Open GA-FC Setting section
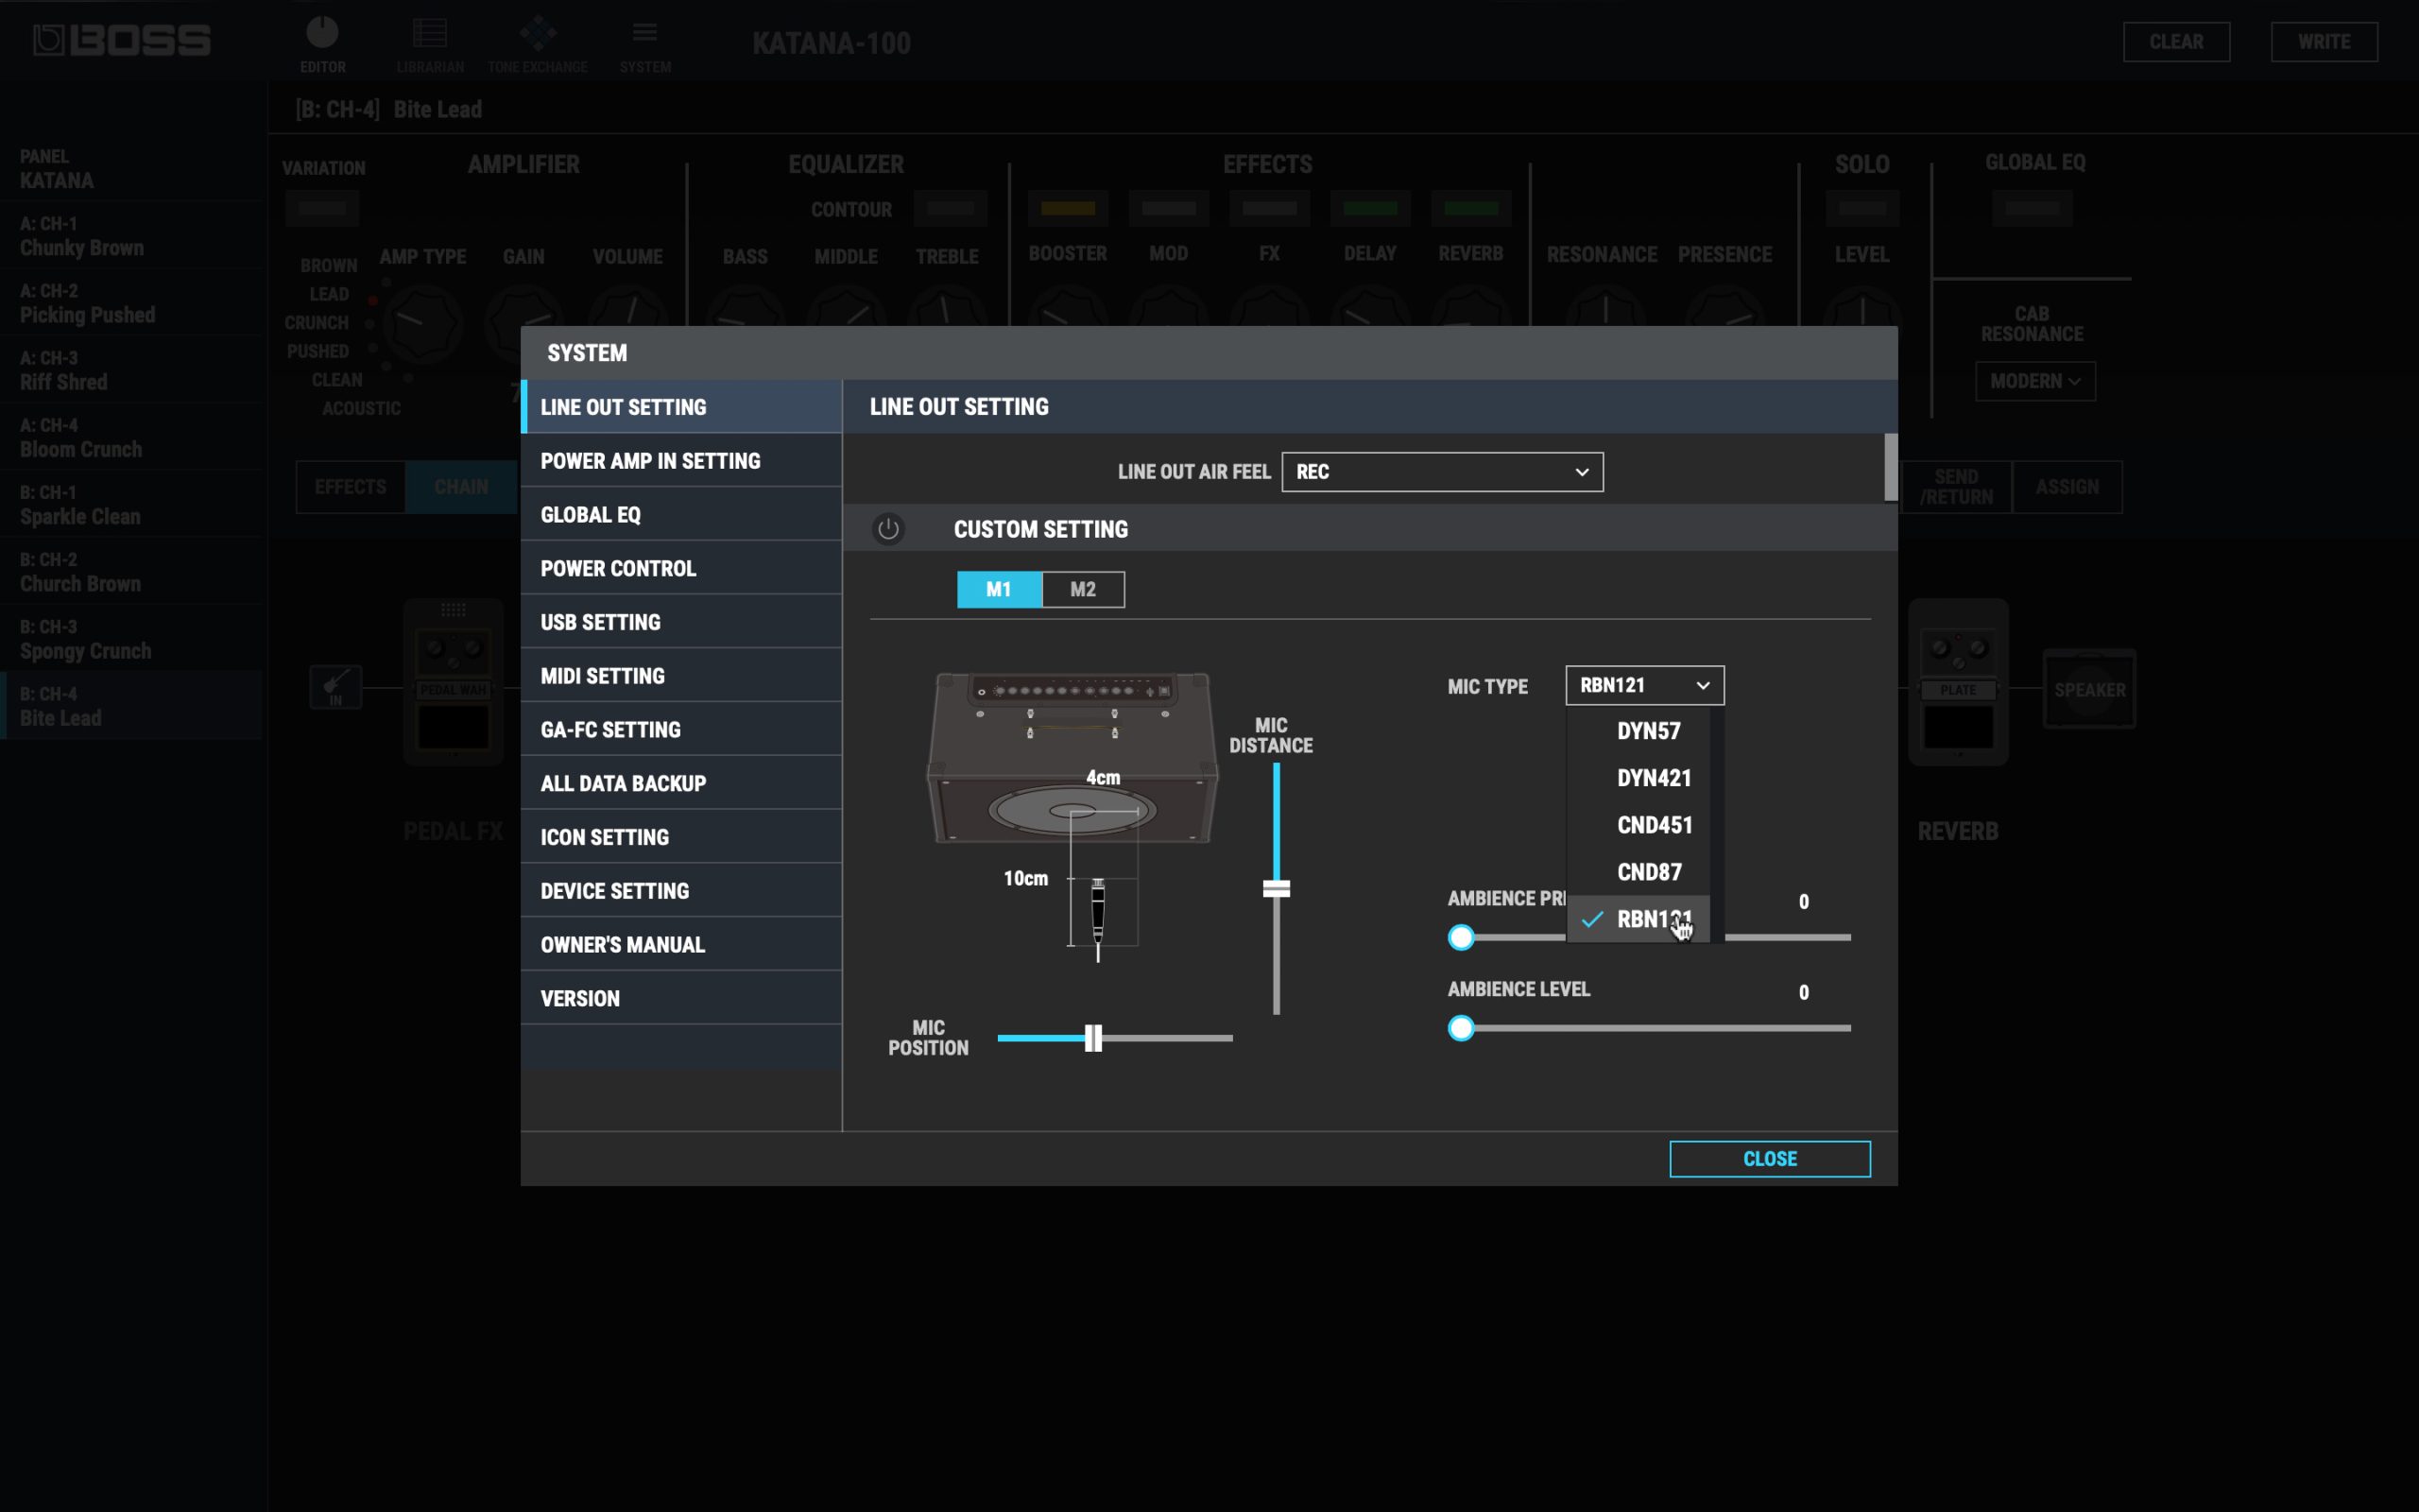The width and height of the screenshot is (2419, 1512). [x=681, y=730]
